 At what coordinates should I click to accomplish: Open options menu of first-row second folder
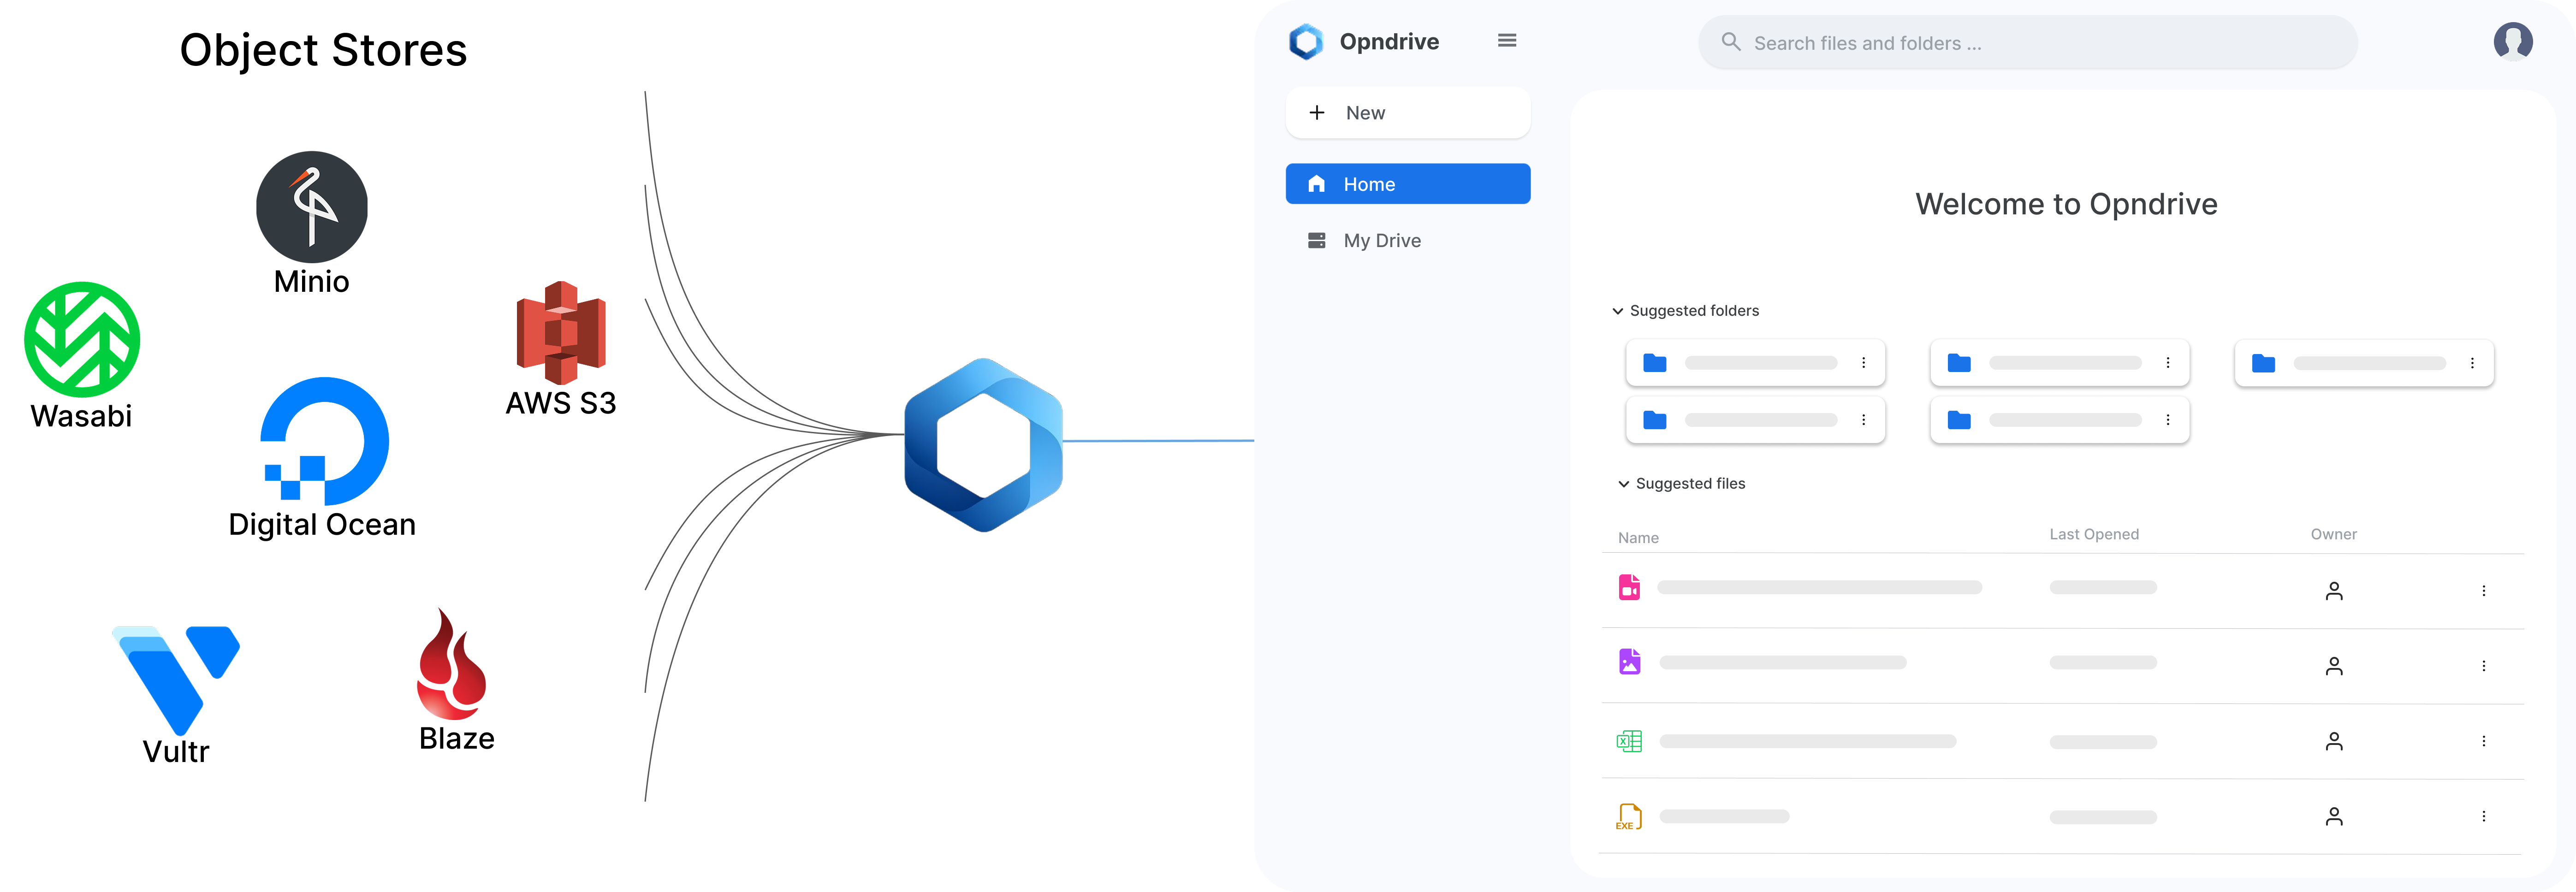(x=2167, y=363)
